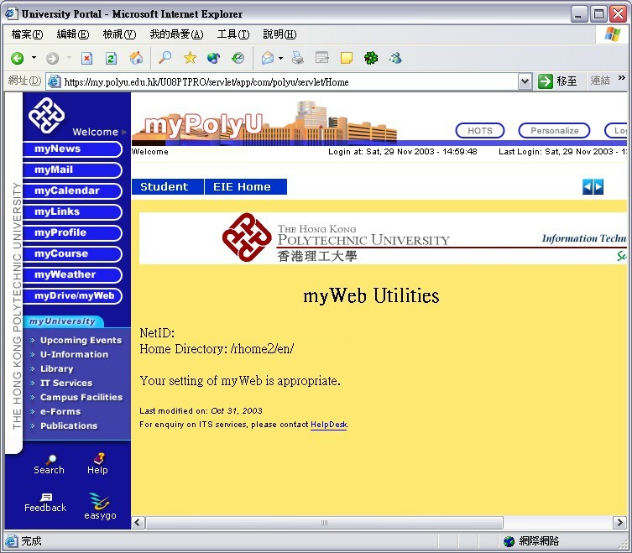The width and height of the screenshot is (632, 553).
Task: Click the horizontal scrollbar right arrow
Action: click(619, 523)
